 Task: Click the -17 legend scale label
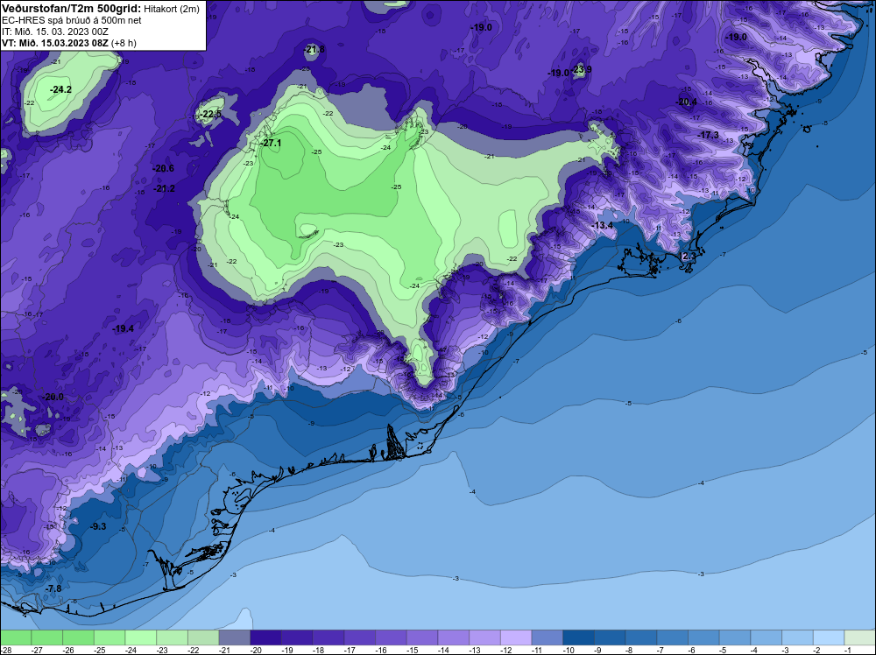tap(350, 650)
